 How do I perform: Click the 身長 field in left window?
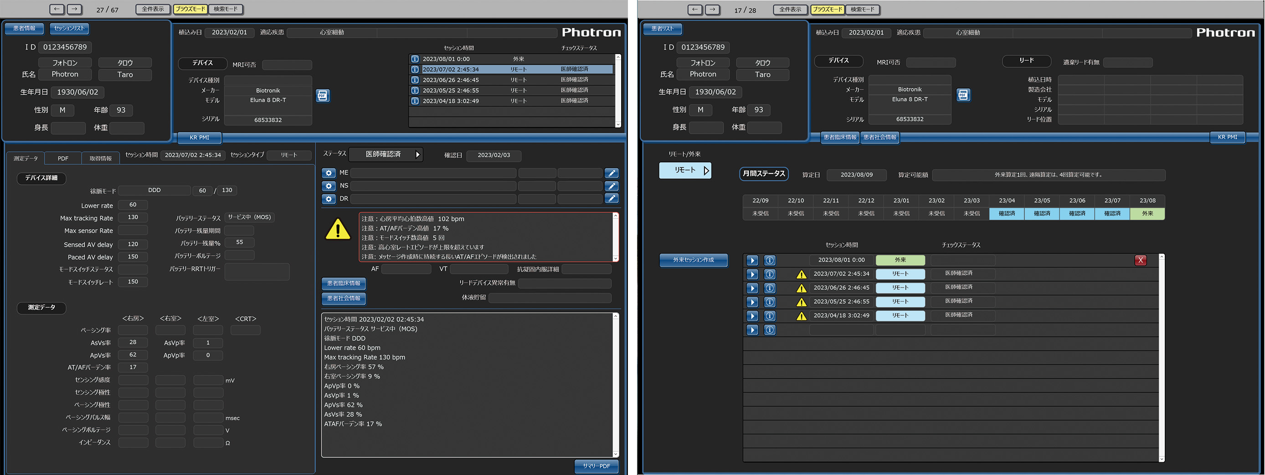tap(68, 128)
